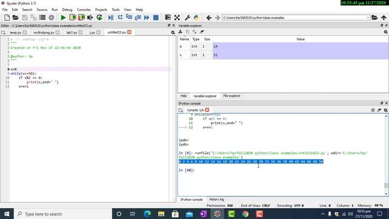The height and width of the screenshot is (219, 389).
Task: Switch to the temp.py editor tab
Action: click(15, 32)
